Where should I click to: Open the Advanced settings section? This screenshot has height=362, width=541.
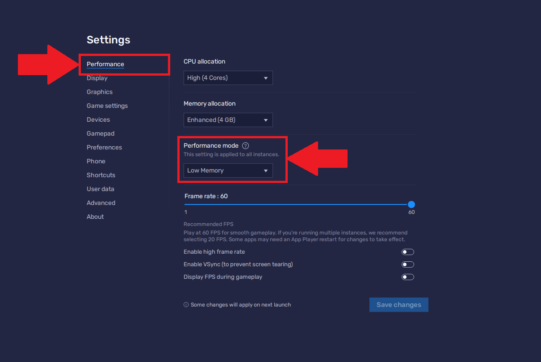[101, 203]
